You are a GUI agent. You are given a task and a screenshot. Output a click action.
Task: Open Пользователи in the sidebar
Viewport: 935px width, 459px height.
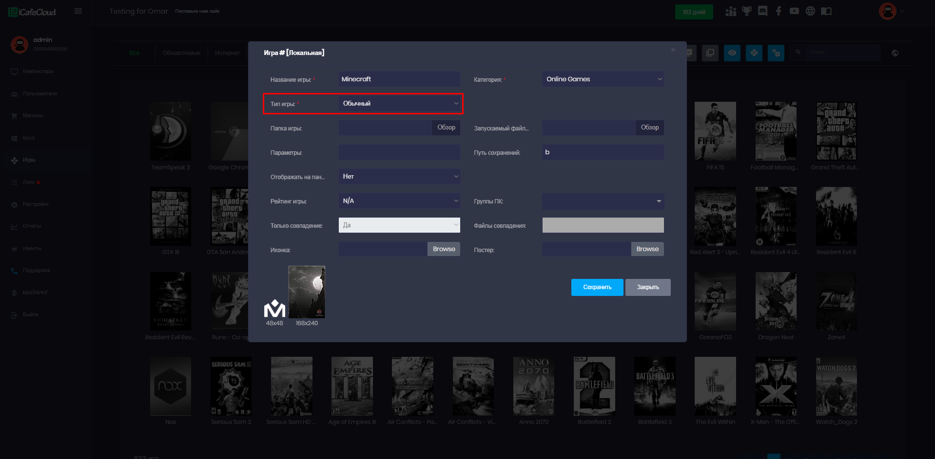click(x=39, y=93)
